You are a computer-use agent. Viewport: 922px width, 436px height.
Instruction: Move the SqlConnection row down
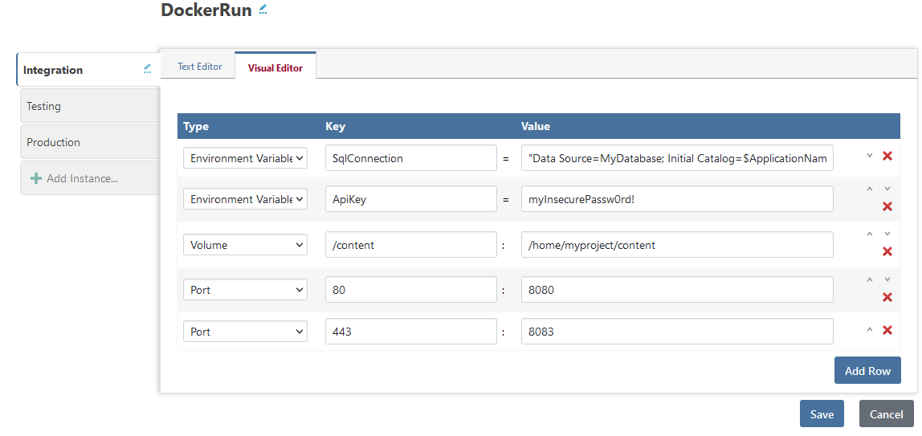coord(869,156)
